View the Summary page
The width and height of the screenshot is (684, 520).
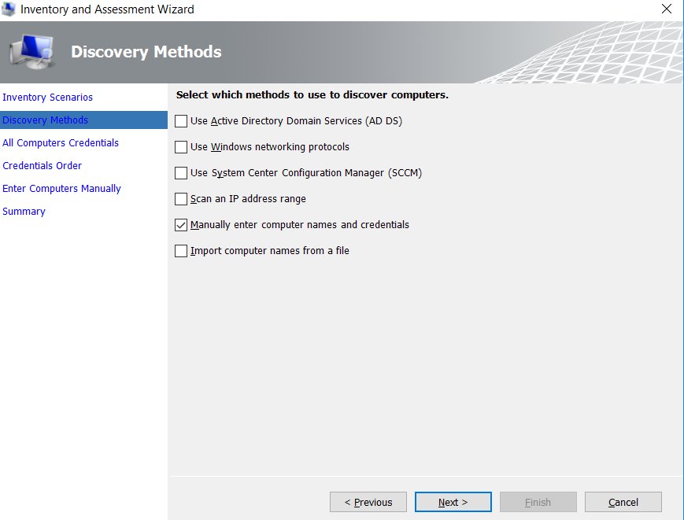[24, 211]
